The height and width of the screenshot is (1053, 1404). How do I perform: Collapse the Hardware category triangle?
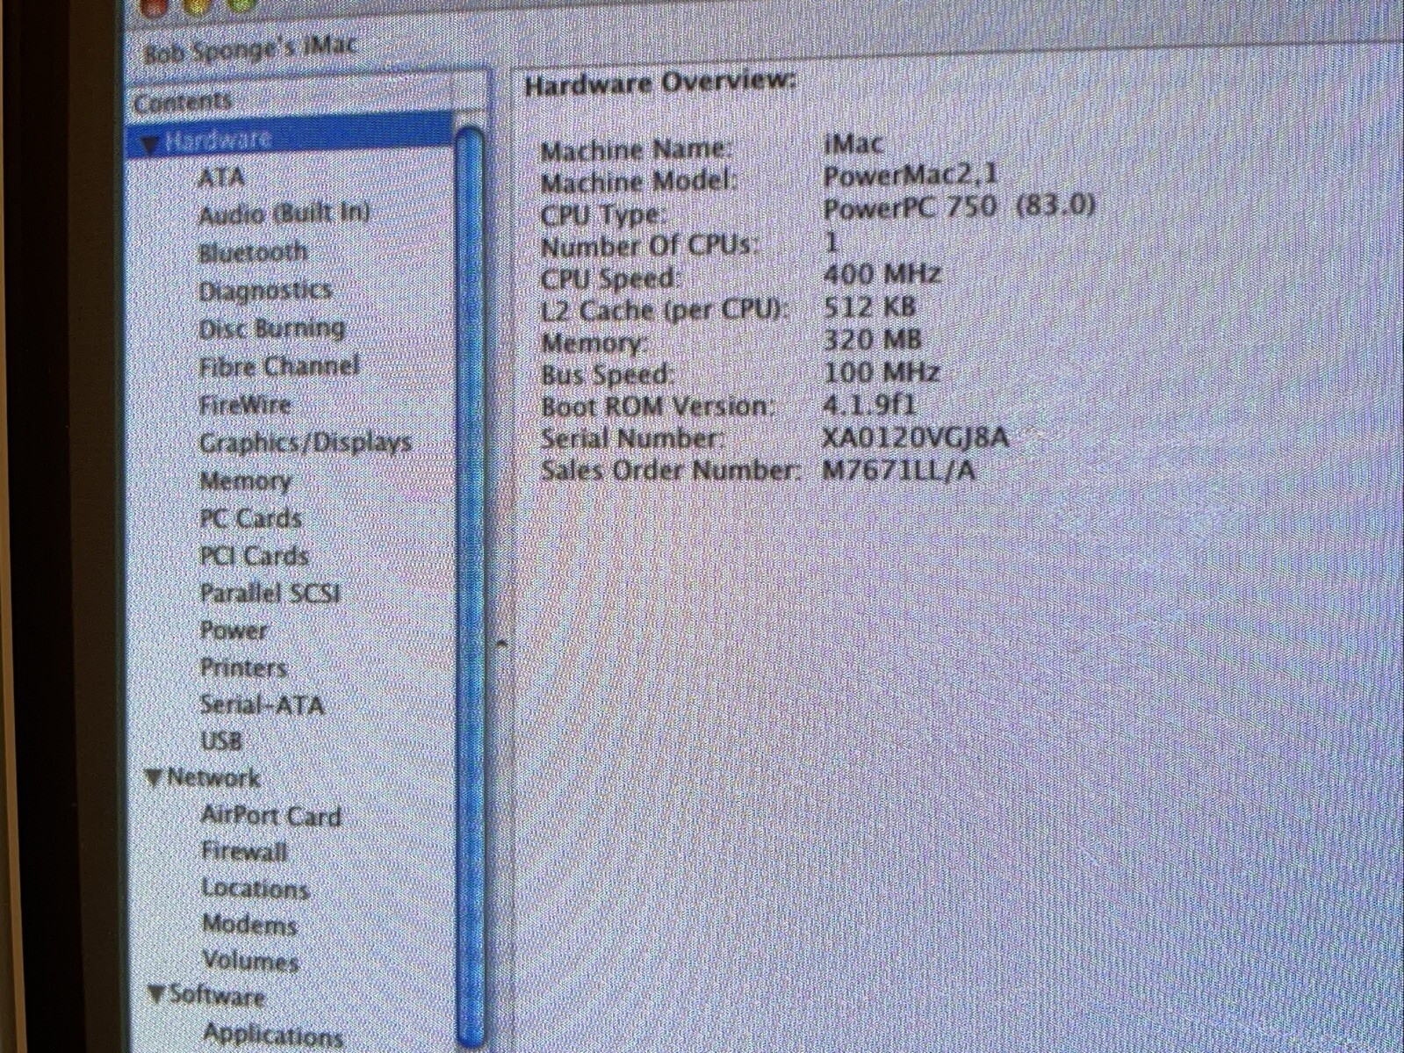[150, 144]
